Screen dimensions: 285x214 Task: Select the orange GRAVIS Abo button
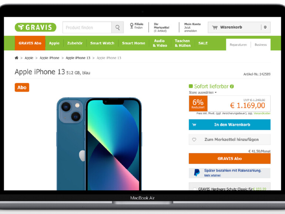(x=229, y=158)
